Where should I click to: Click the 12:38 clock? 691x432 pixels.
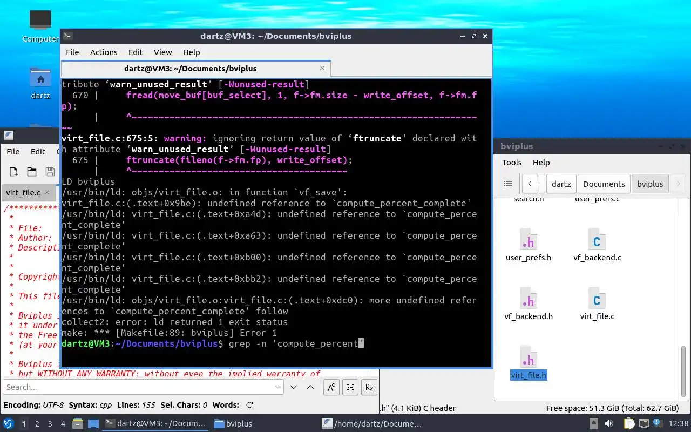click(679, 424)
